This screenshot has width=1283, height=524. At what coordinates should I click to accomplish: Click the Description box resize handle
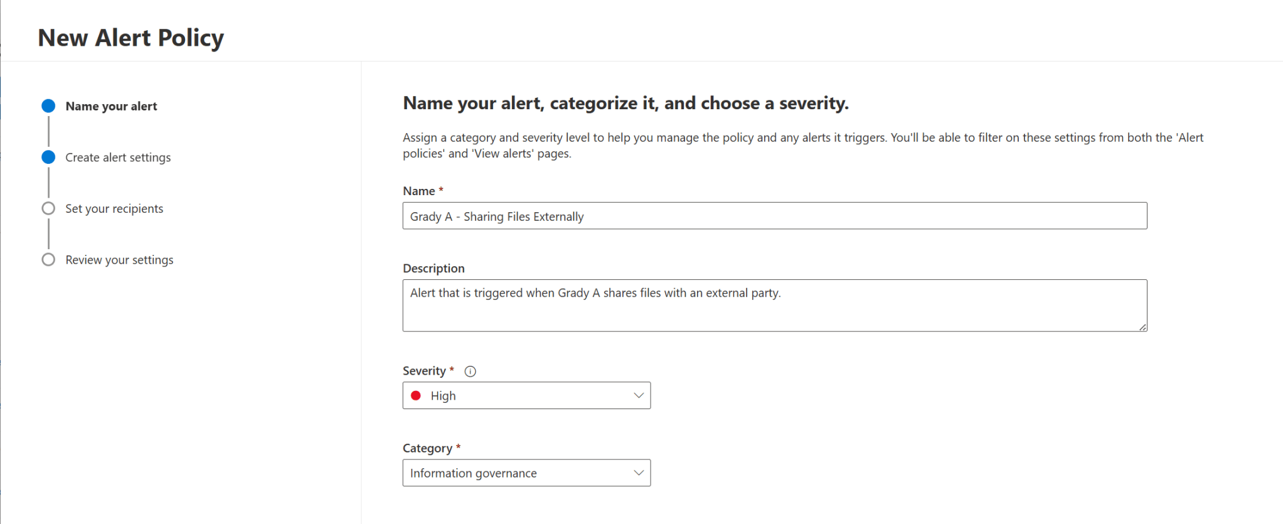point(1143,327)
